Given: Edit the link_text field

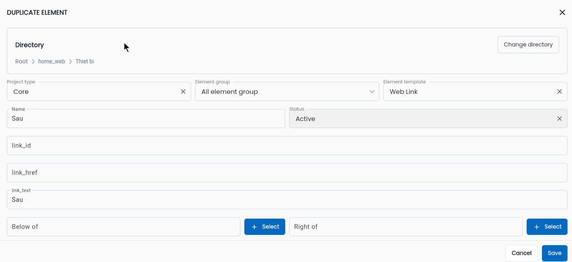Looking at the screenshot, I should [x=287, y=200].
